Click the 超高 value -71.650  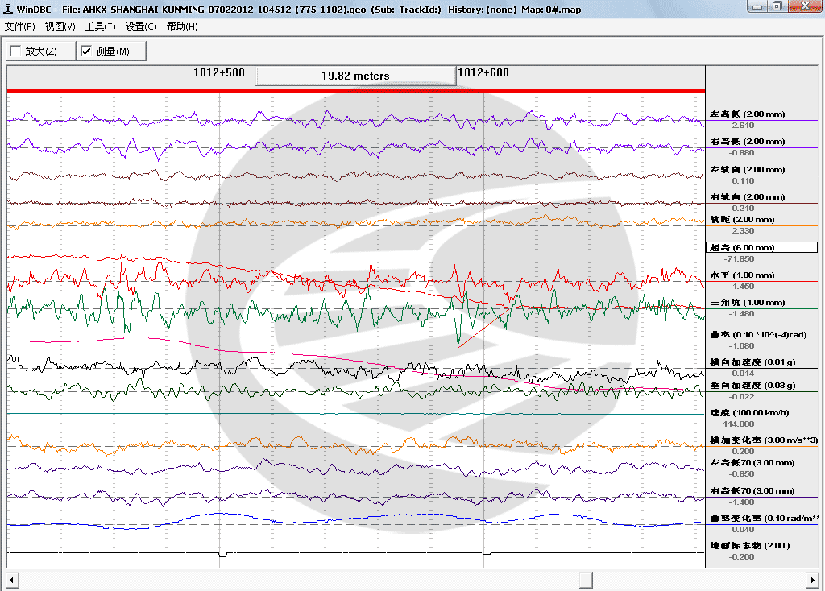[739, 259]
